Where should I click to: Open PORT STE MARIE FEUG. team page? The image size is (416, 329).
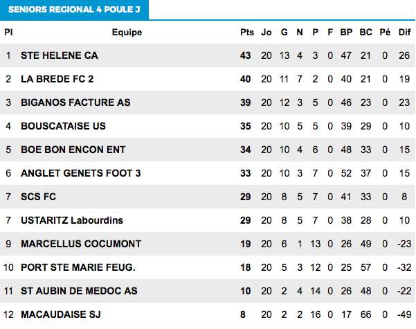click(x=78, y=267)
